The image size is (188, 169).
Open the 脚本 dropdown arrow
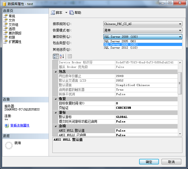(66, 13)
